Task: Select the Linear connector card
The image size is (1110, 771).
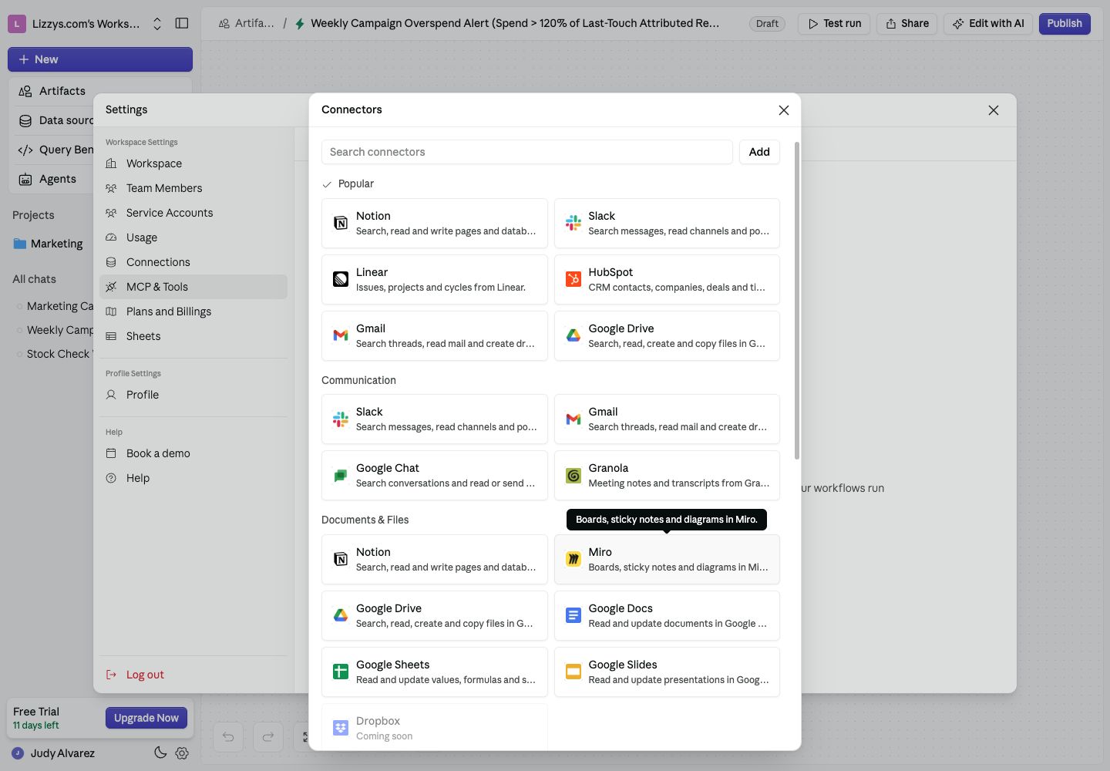Action: [x=434, y=279]
